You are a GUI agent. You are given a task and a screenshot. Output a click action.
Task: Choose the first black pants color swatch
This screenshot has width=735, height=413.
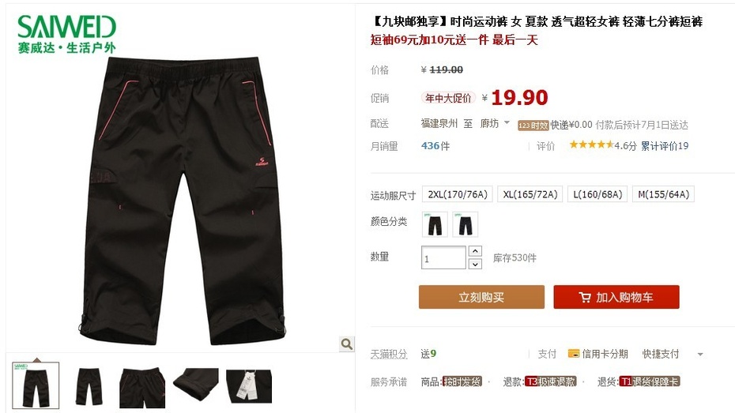click(x=435, y=224)
